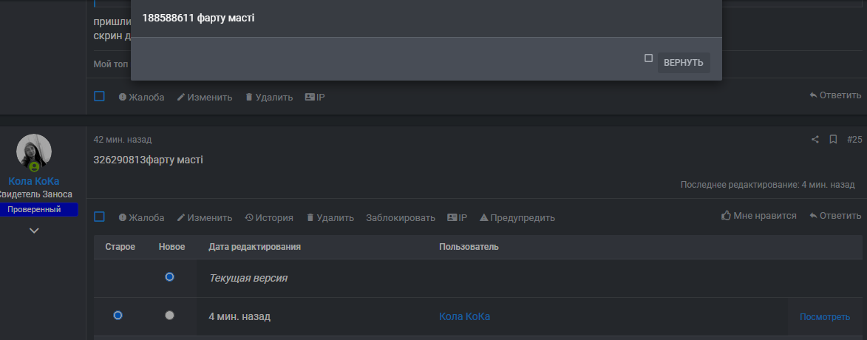Click Посмотреть to view old revision
The height and width of the screenshot is (340, 867).
(x=824, y=317)
